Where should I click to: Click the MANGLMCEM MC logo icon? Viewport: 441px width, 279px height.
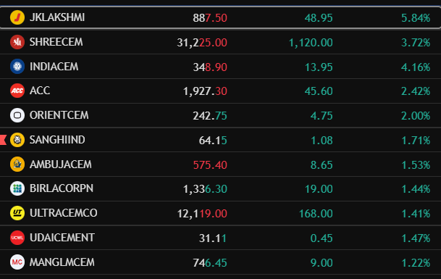pos(17,262)
